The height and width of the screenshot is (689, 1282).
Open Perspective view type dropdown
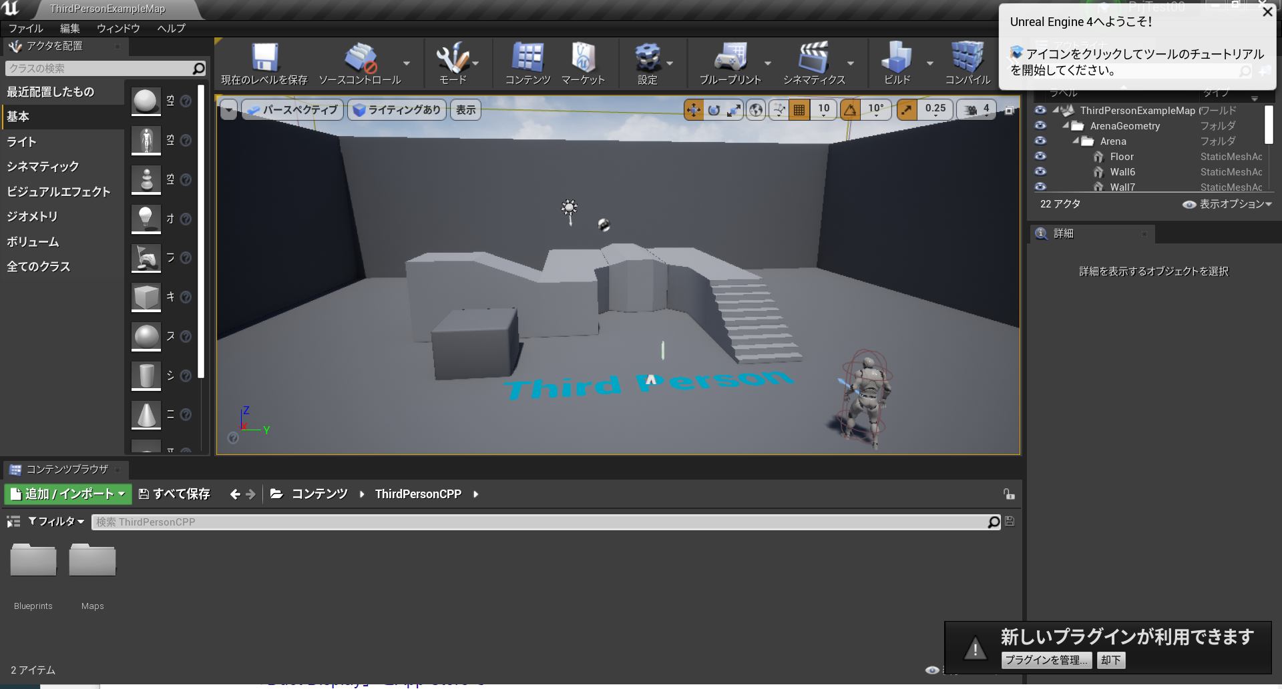point(292,110)
